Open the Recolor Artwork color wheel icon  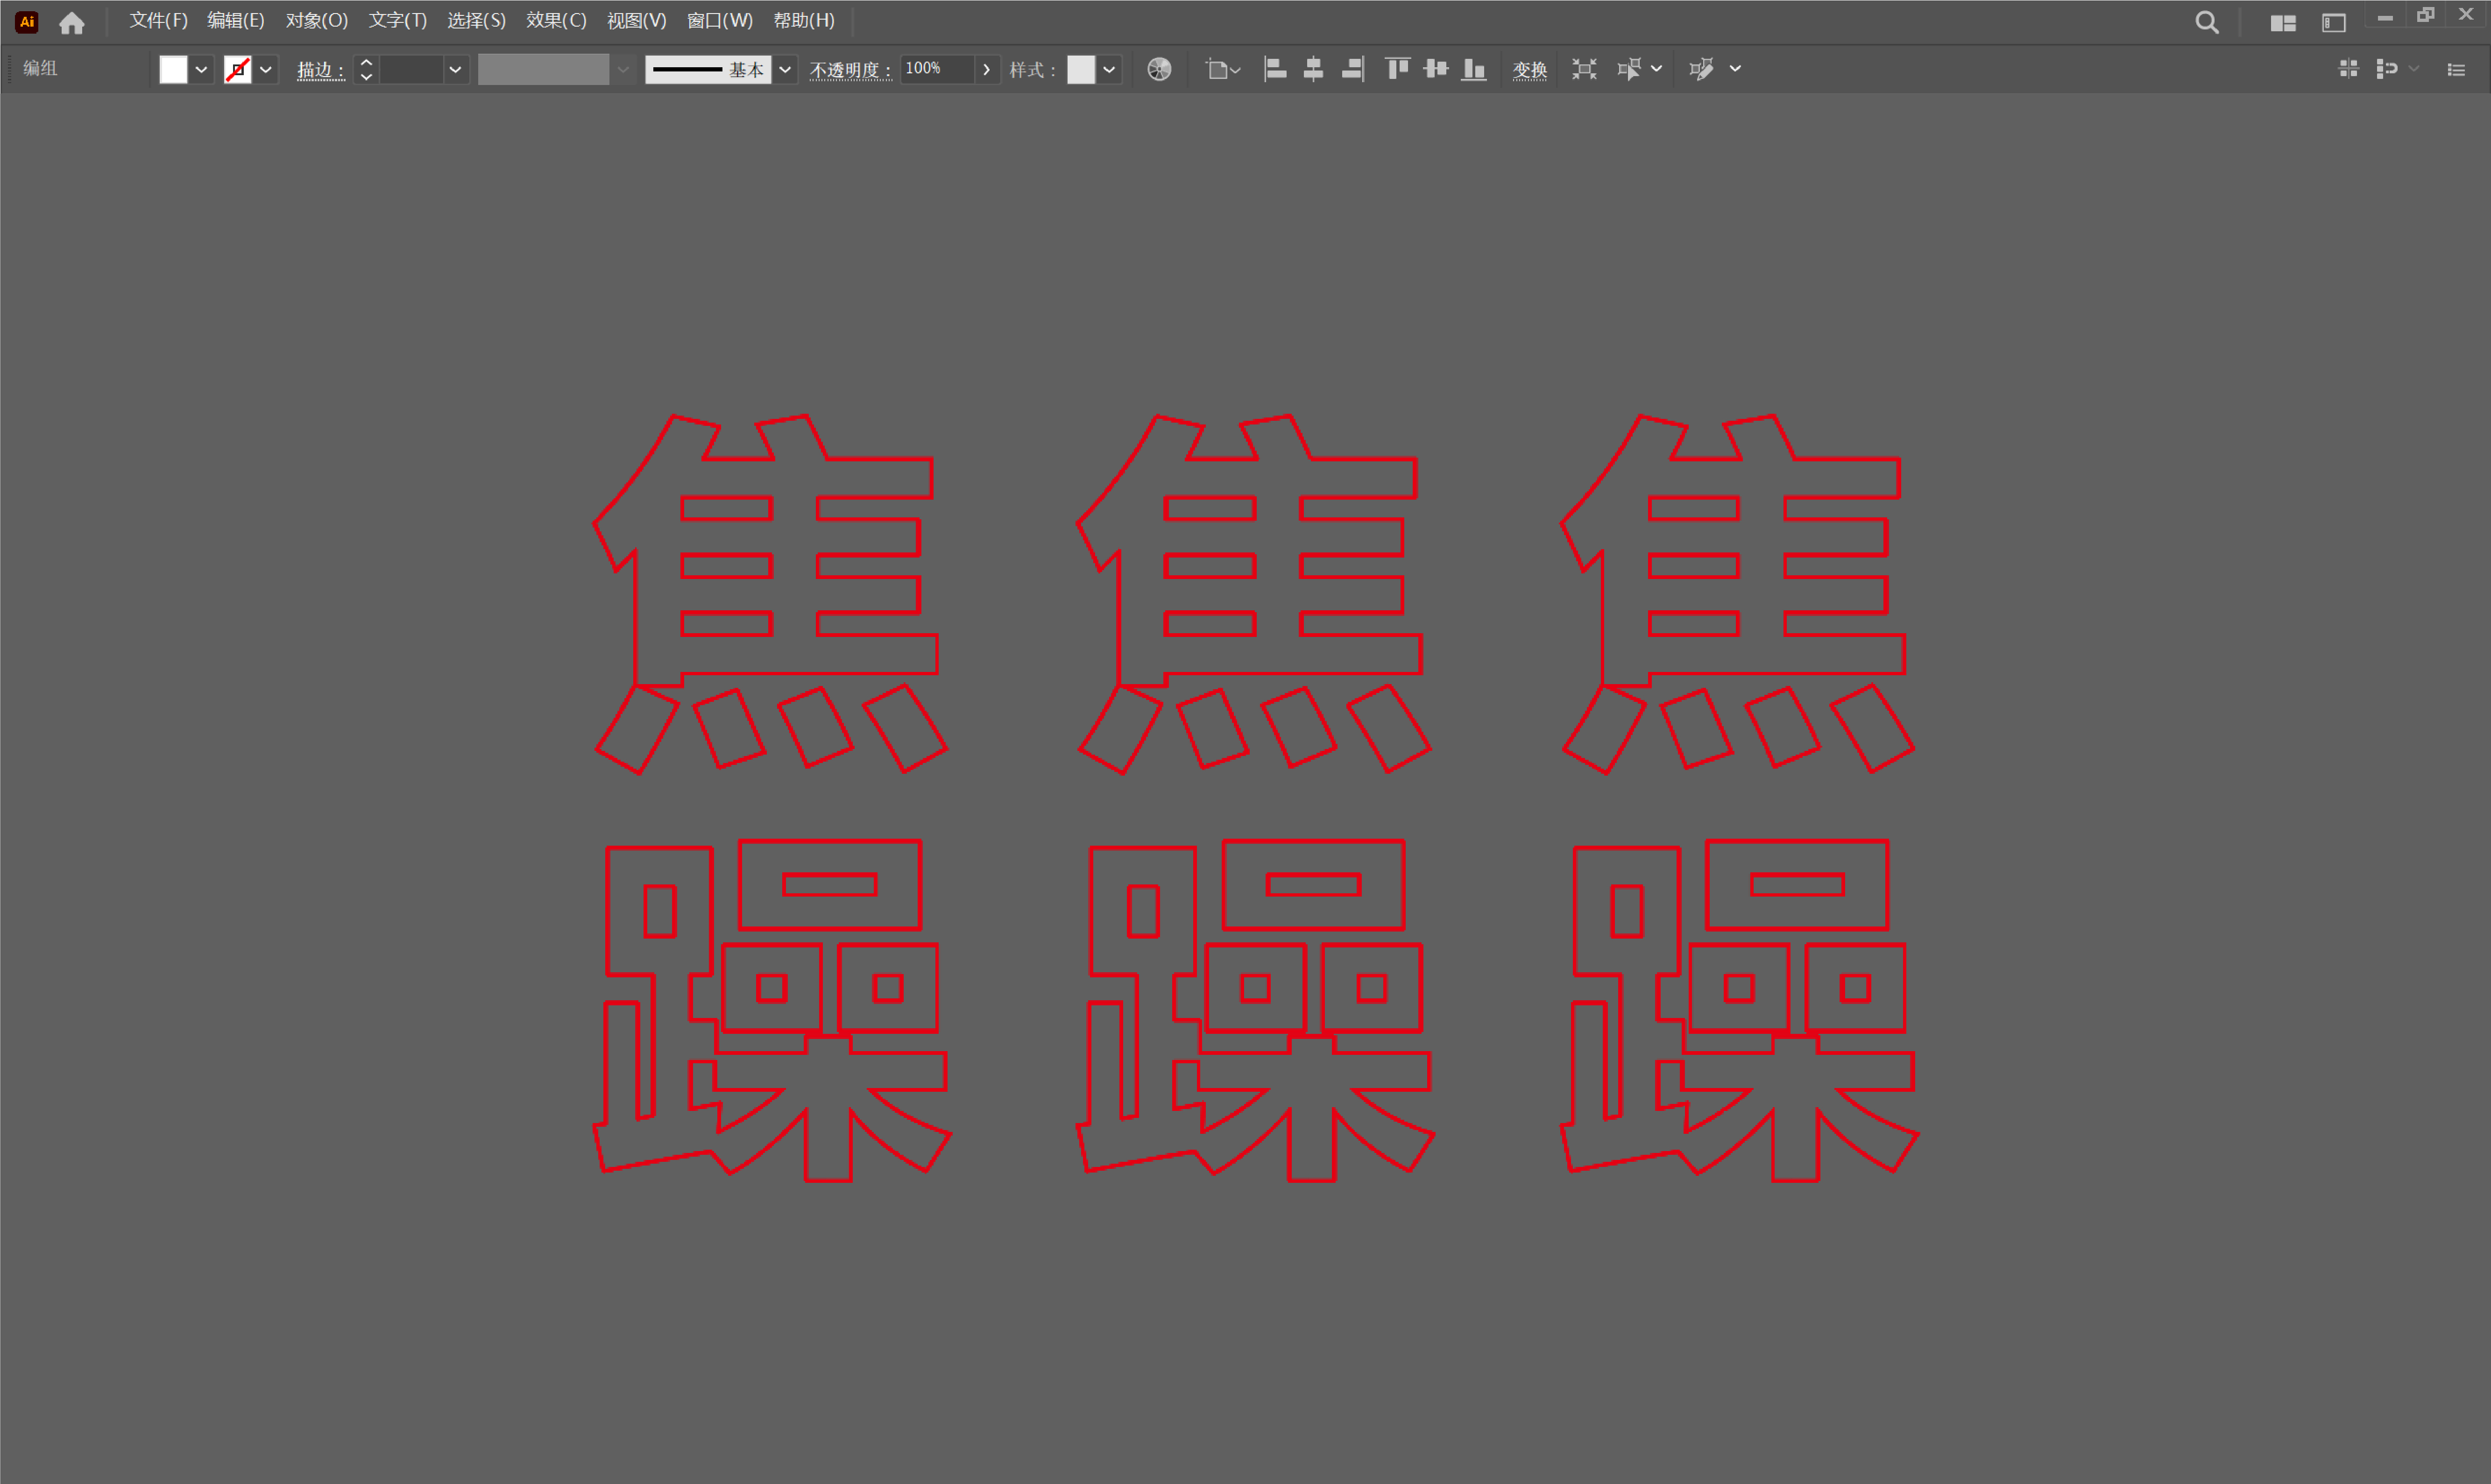pyautogui.click(x=1159, y=69)
